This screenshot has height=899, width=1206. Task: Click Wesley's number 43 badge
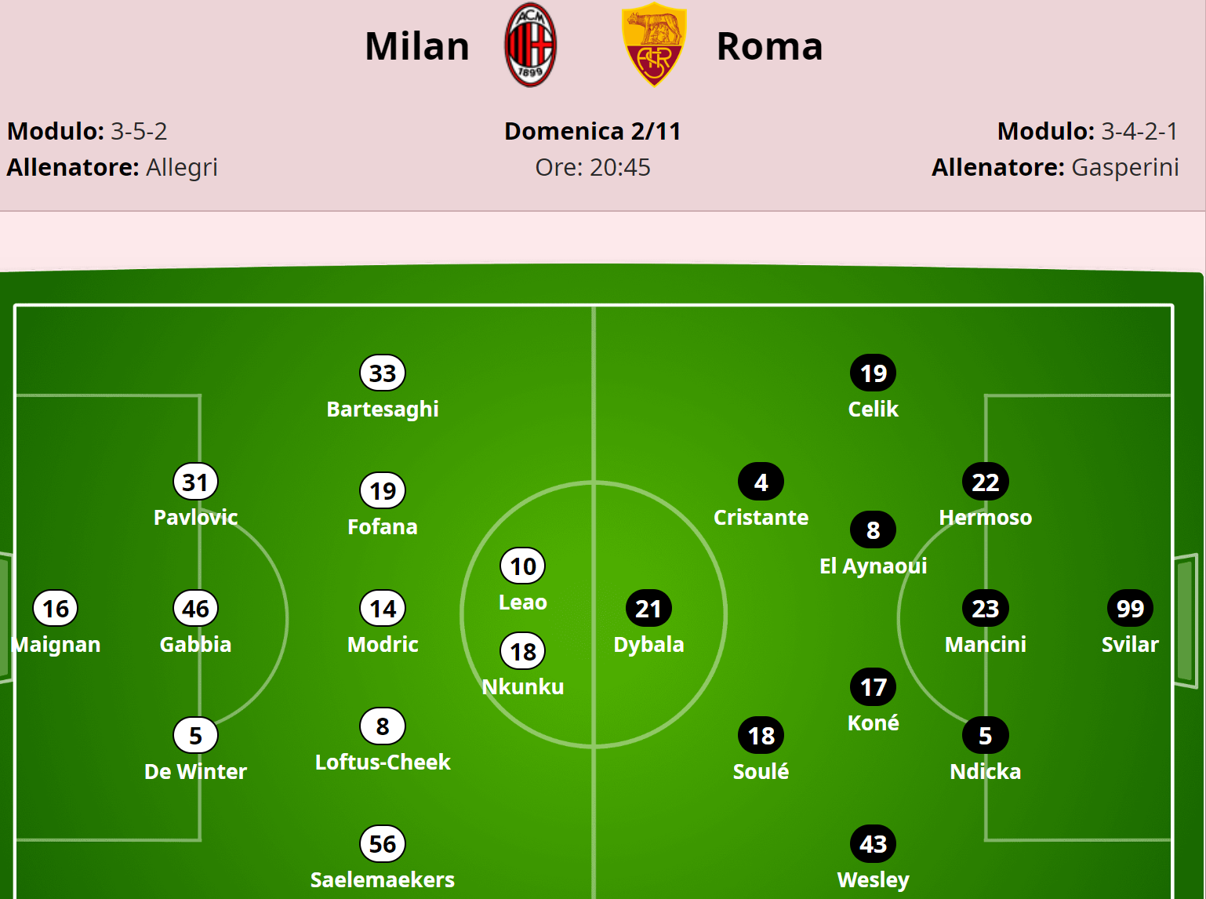(x=873, y=844)
